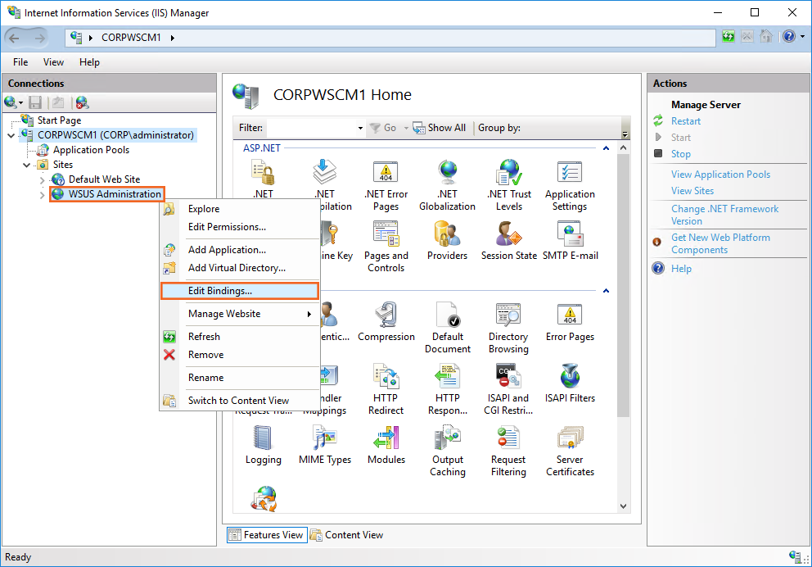Switch to the Content View tab

[x=346, y=535]
